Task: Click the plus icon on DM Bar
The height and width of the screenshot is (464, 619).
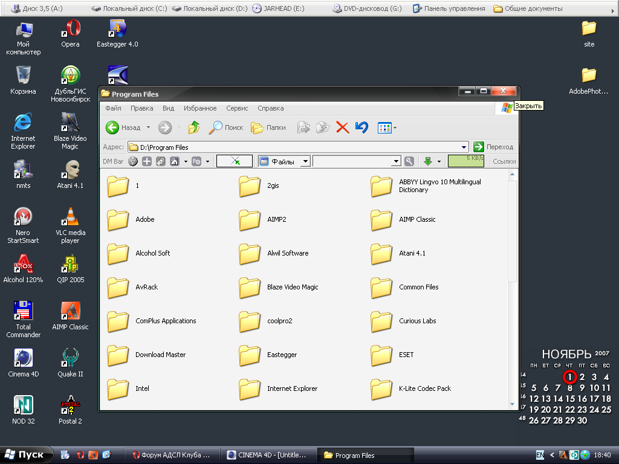Action: click(147, 161)
